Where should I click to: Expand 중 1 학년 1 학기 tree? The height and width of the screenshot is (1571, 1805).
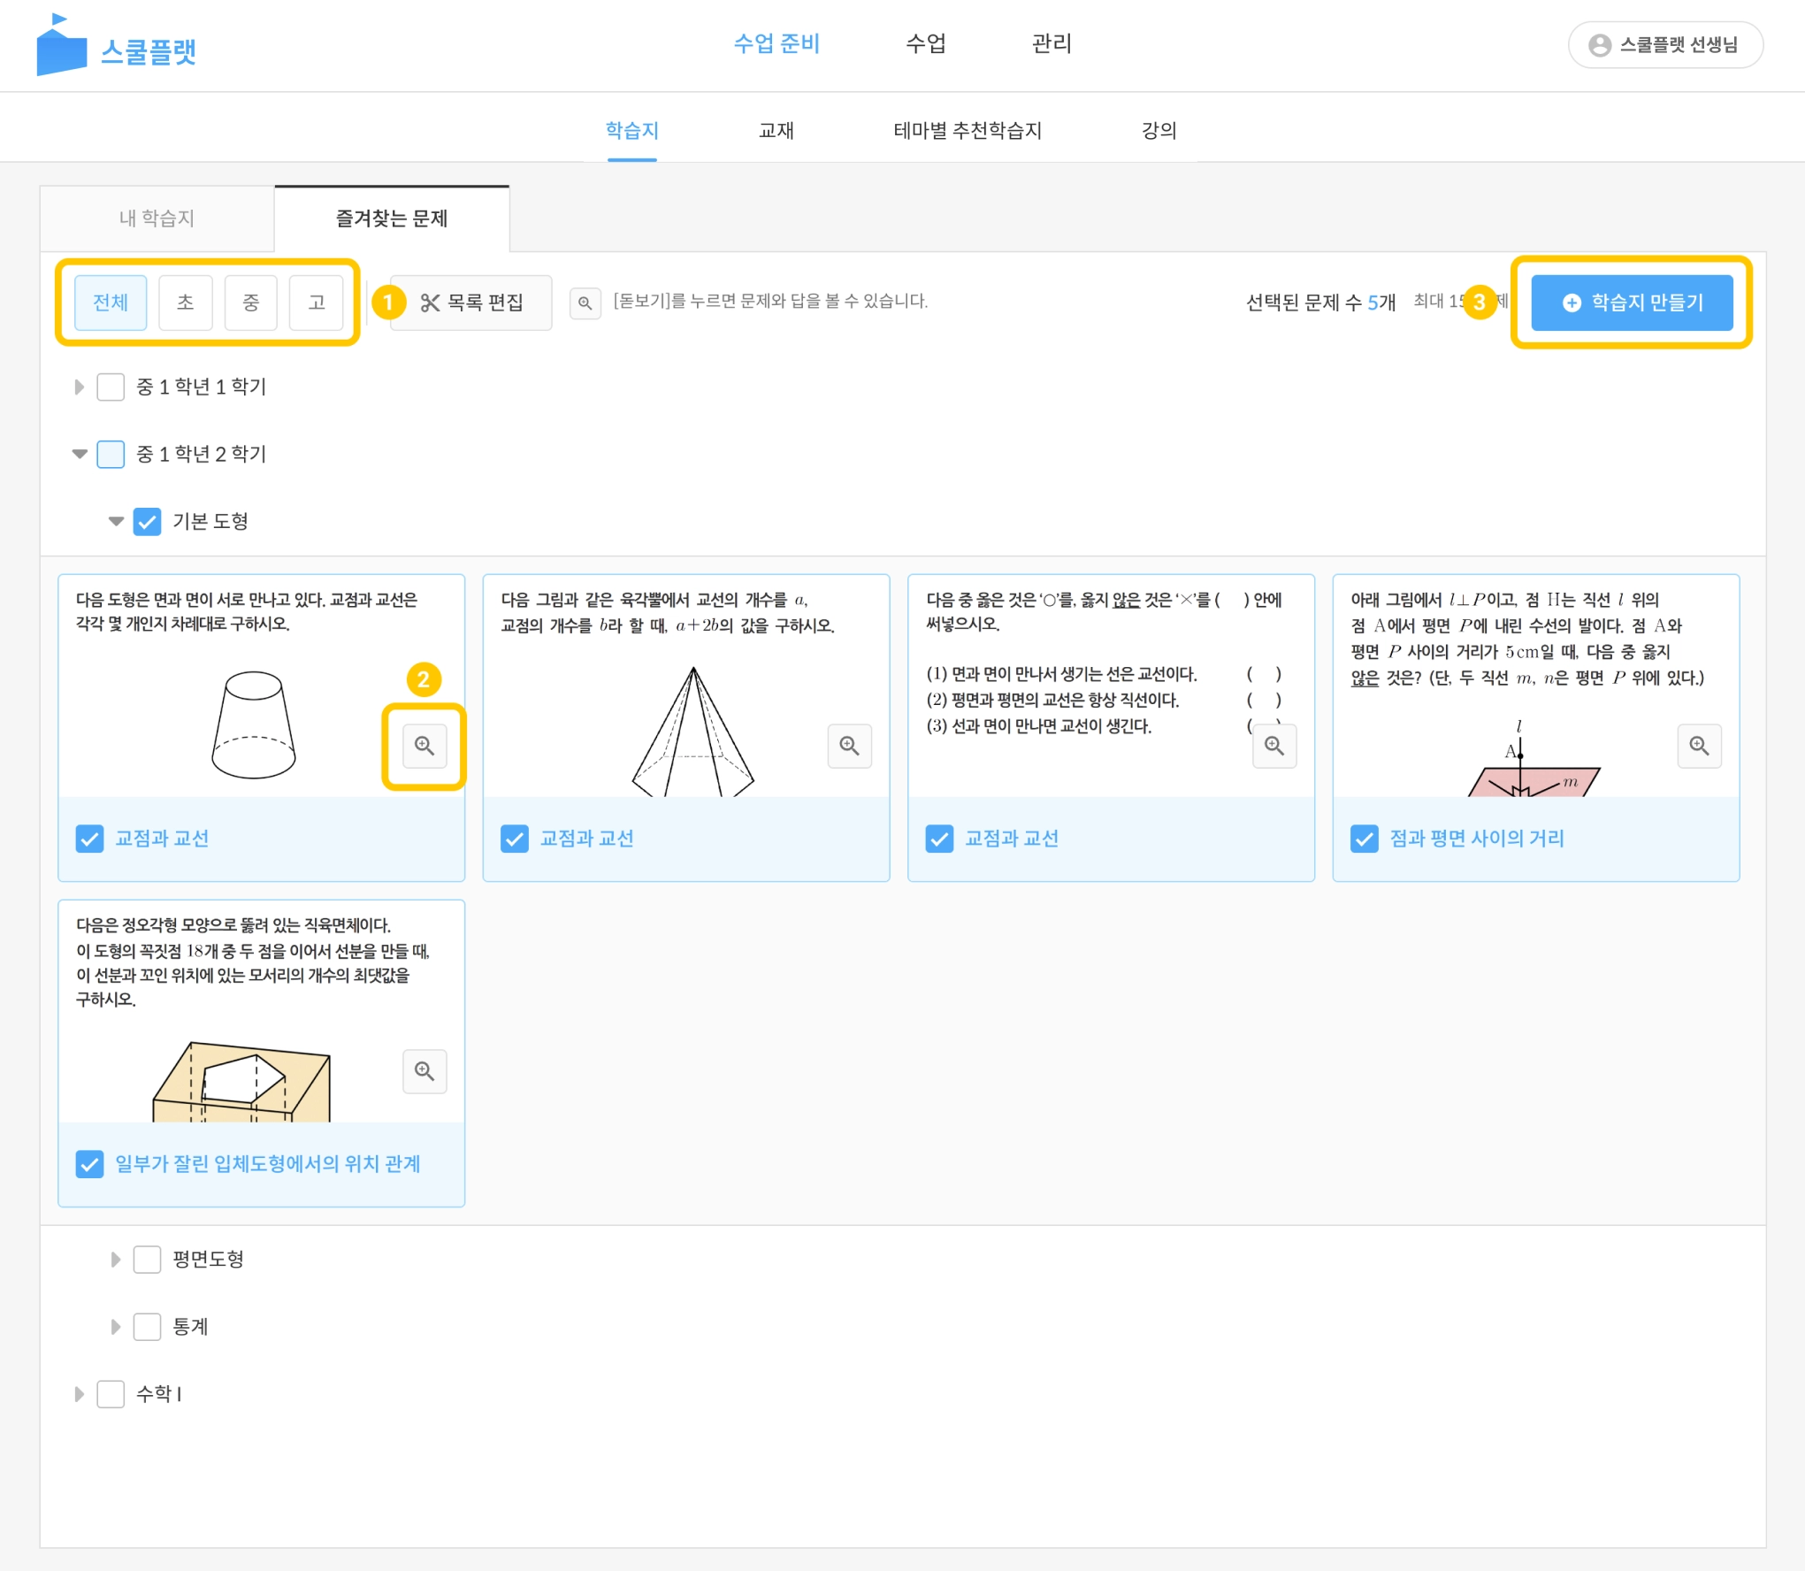(79, 387)
